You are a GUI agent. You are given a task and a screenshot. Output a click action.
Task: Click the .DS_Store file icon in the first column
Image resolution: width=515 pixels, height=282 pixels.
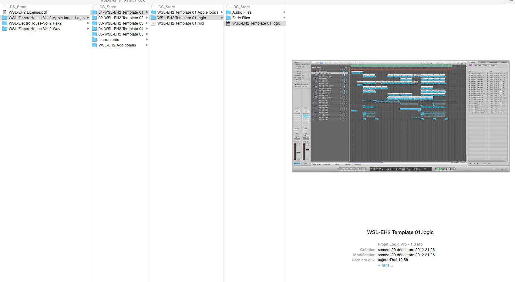coord(5,7)
